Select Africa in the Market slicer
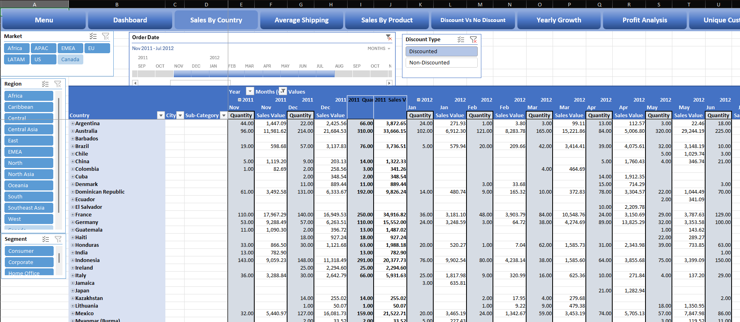Screen dimensions: 740x322 16,48
